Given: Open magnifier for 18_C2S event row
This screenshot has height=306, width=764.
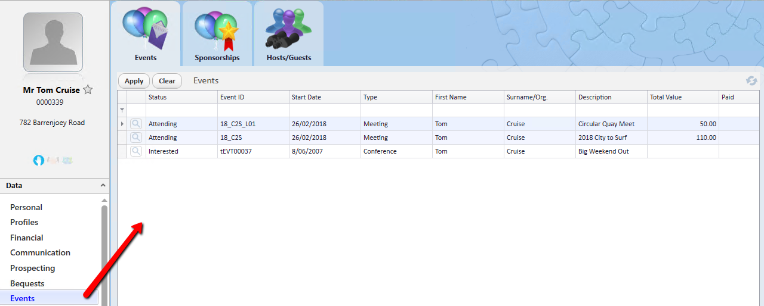Looking at the screenshot, I should pyautogui.click(x=136, y=138).
